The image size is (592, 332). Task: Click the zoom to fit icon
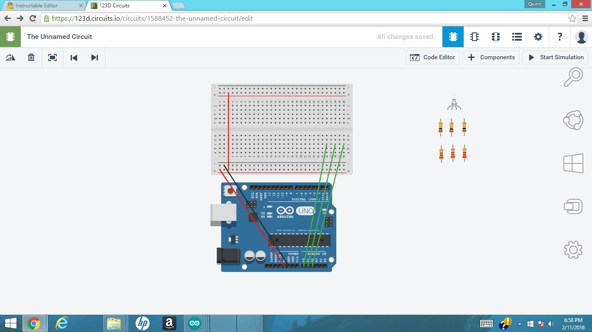[52, 57]
